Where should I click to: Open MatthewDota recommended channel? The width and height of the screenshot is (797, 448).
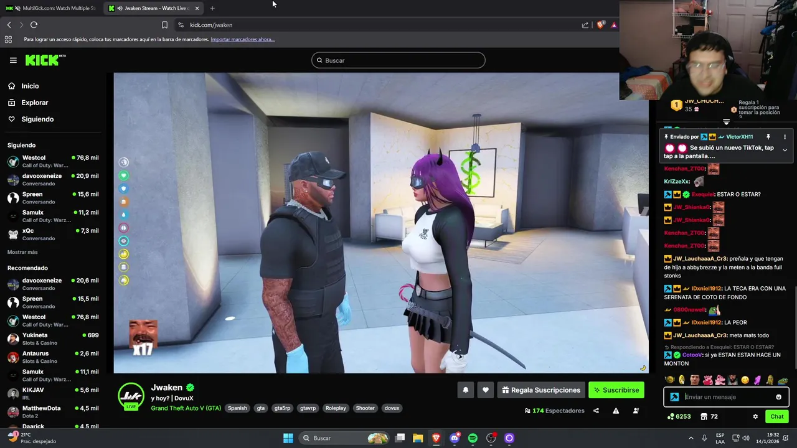coord(52,411)
